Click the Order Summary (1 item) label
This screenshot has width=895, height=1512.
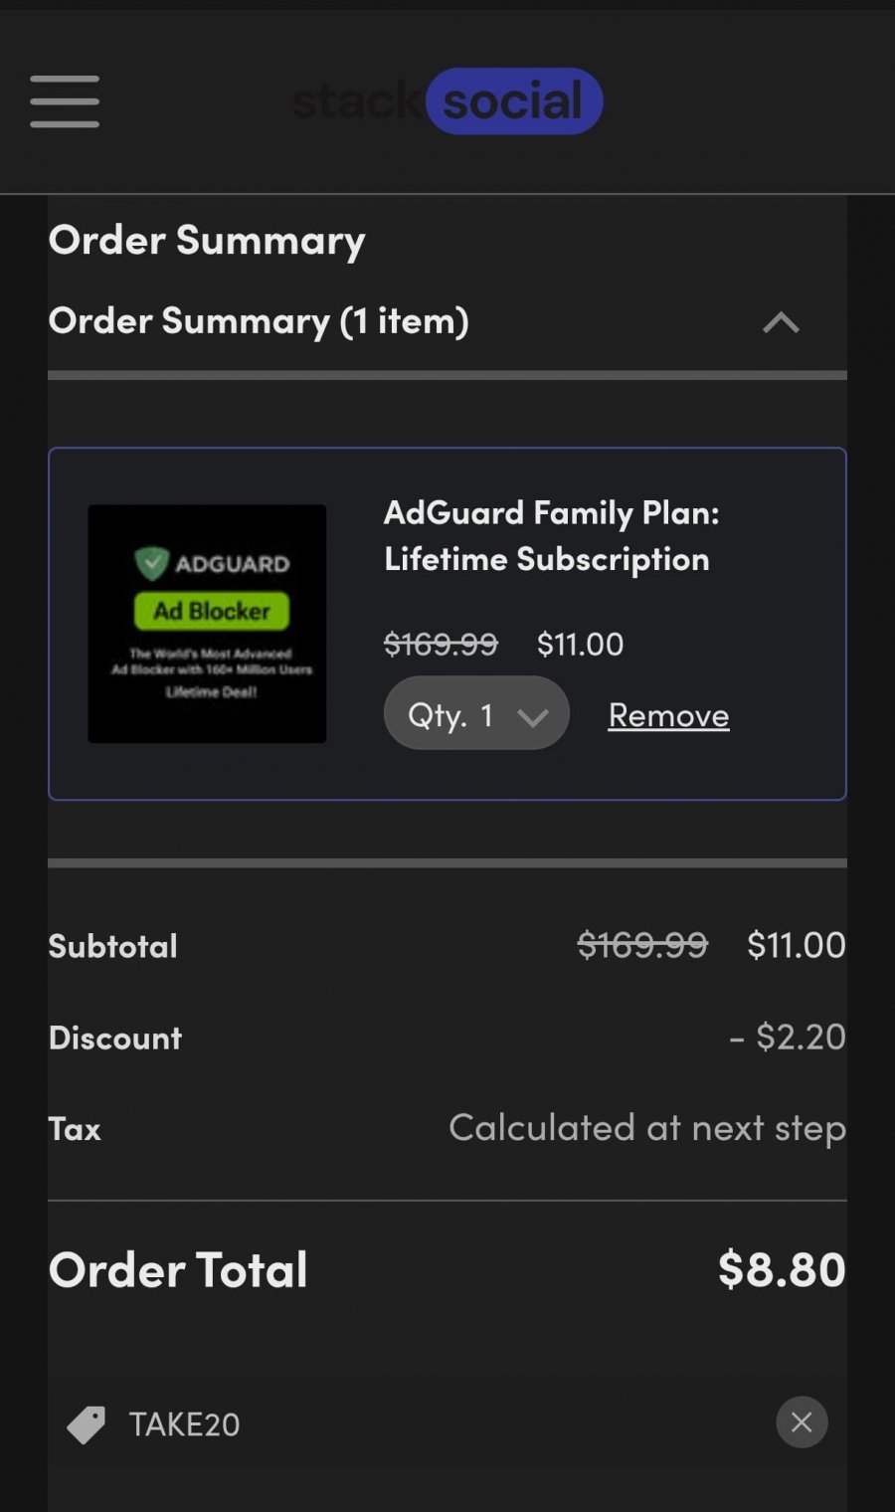[x=259, y=321]
